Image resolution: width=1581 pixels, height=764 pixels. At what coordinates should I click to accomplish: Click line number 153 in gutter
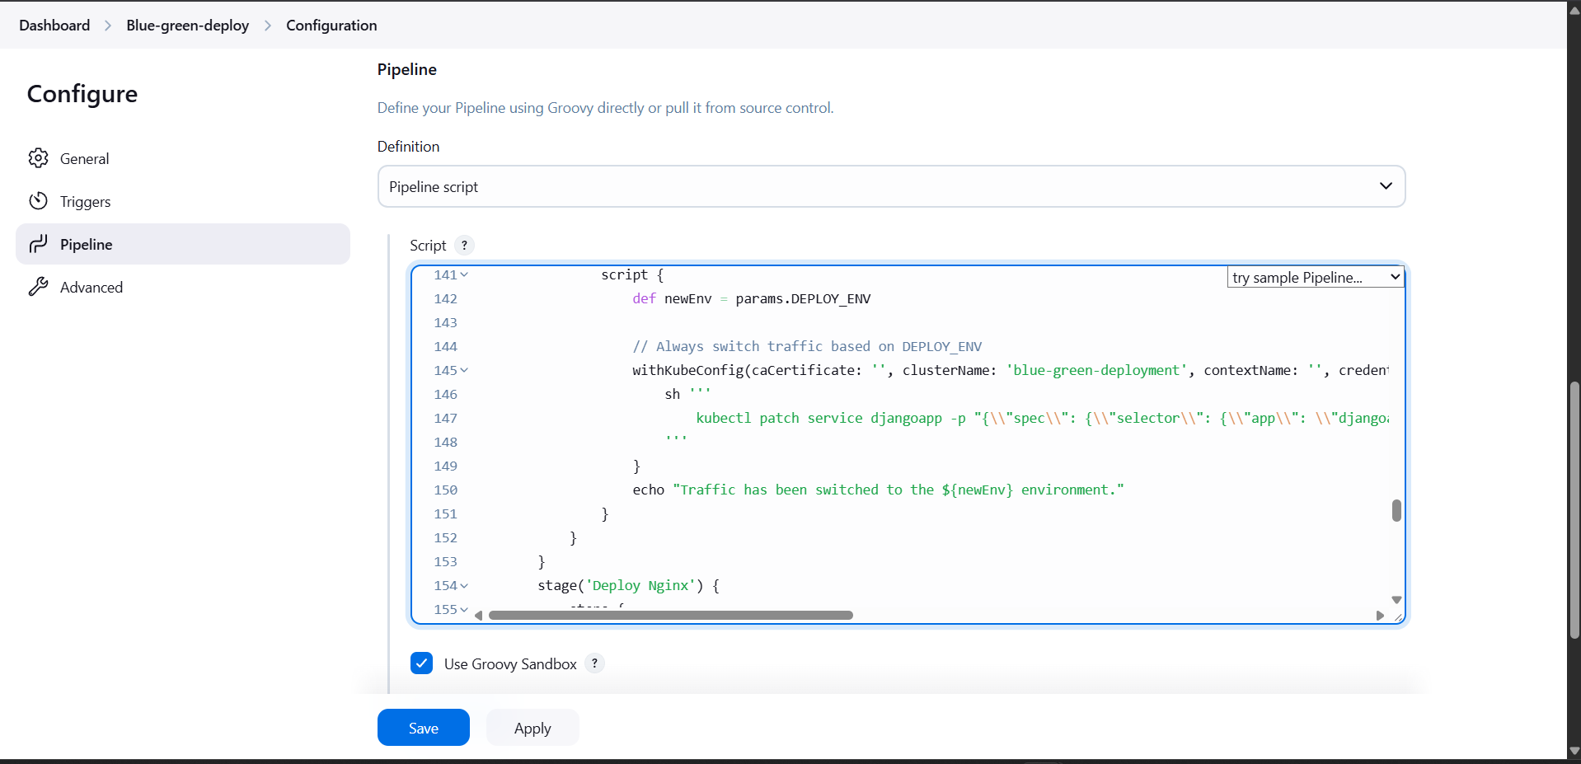(x=445, y=561)
